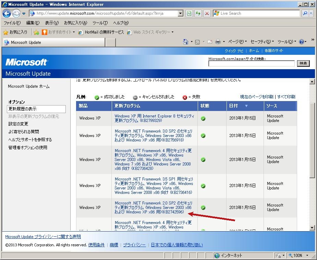Click the add to favorites bar icon
This screenshot has width=317, height=260.
coord(36,32)
